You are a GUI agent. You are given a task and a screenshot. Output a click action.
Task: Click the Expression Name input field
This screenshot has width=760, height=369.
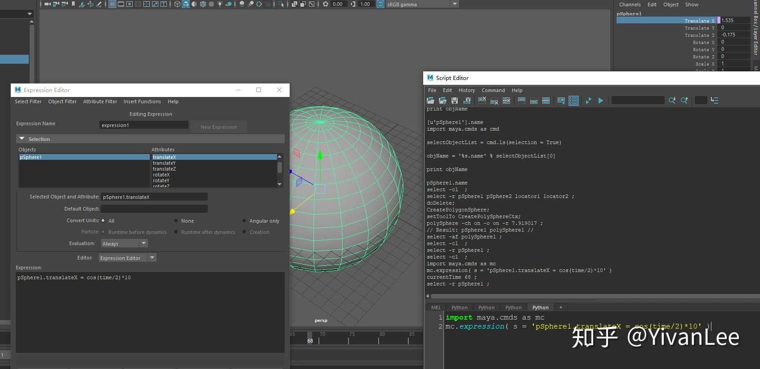pos(143,125)
